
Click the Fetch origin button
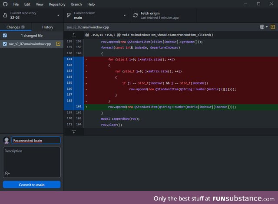click(x=159, y=16)
